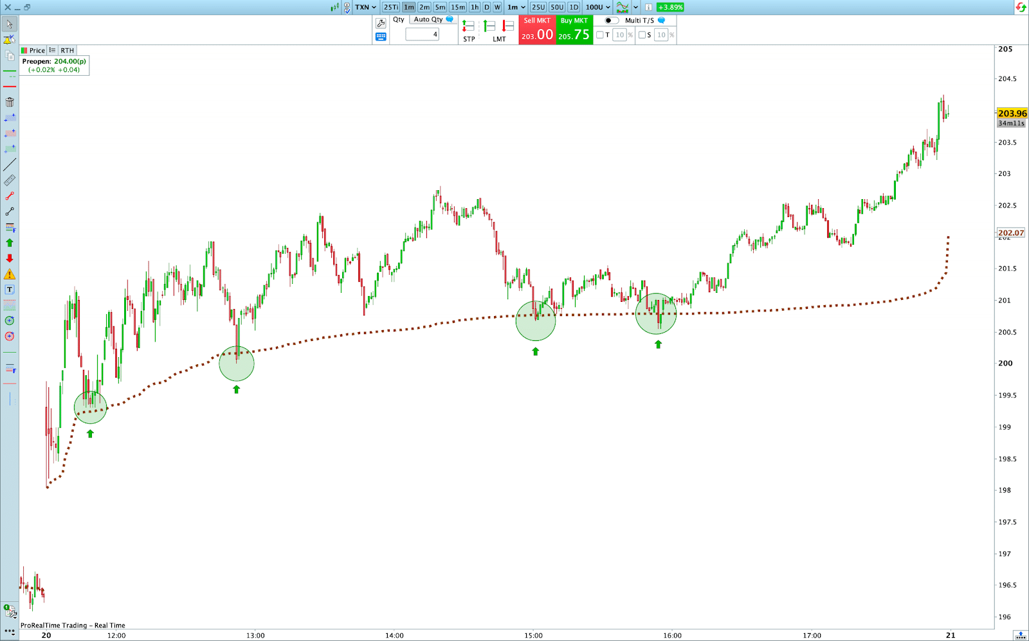The height and width of the screenshot is (641, 1029).
Task: Switch to the 15m timeframe
Action: (x=458, y=7)
